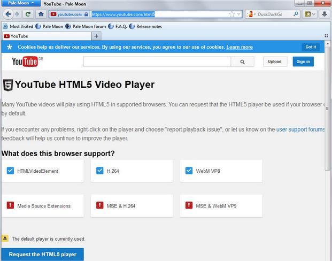Click the scrollbar up arrow
This screenshot has width=332, height=261.
(328, 44)
